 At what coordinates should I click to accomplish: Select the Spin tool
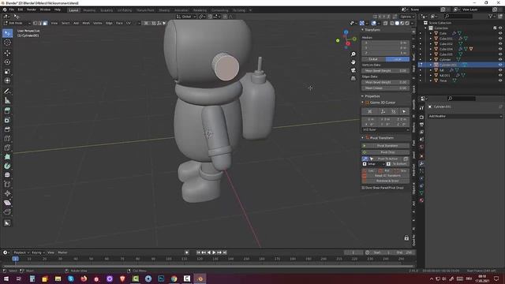[x=7, y=166]
